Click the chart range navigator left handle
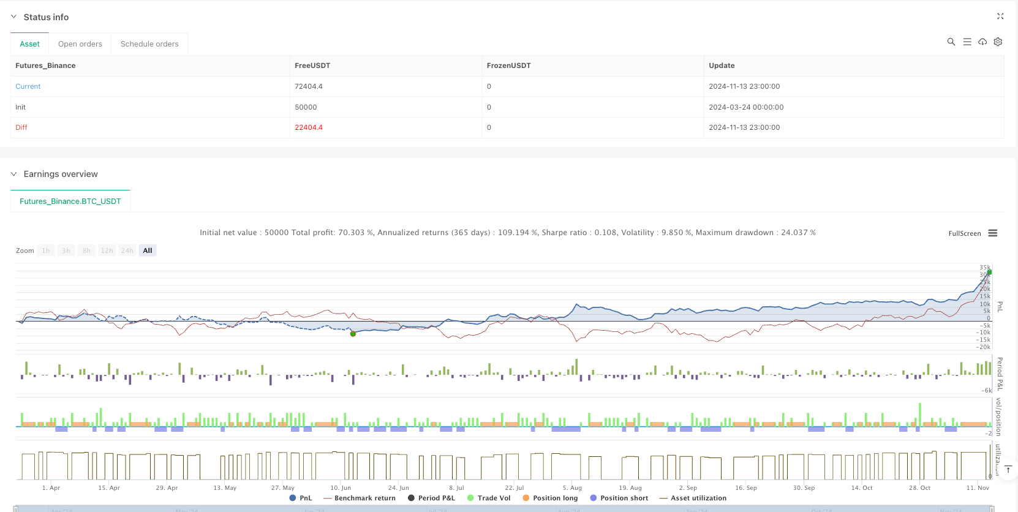 16,509
